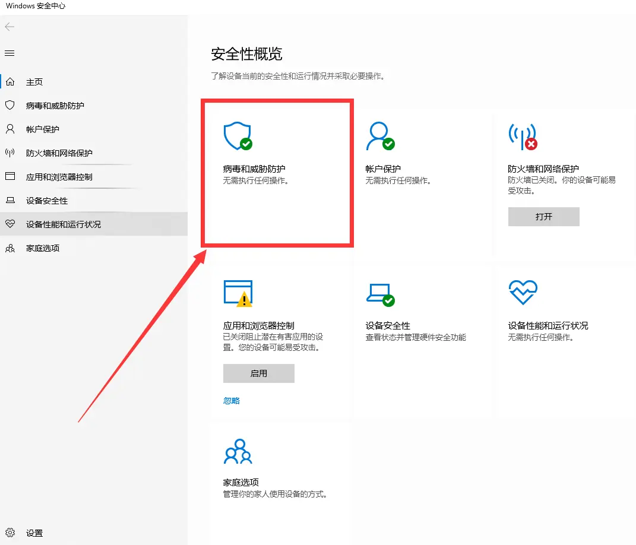Click the window icon beside sidebar 应用和浏览器控制
The height and width of the screenshot is (545, 636).
[10, 176]
